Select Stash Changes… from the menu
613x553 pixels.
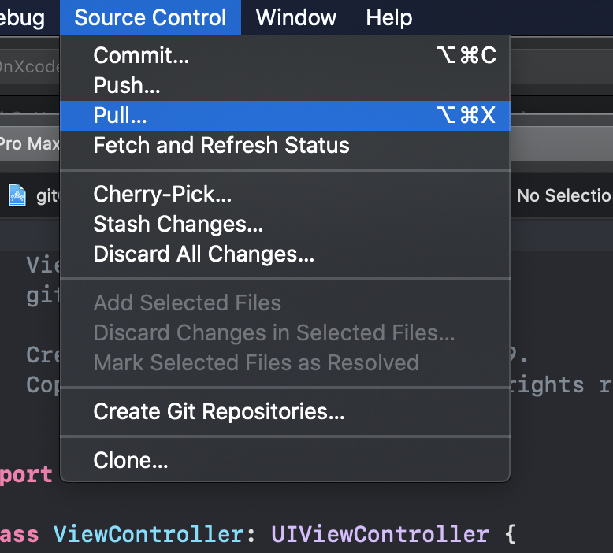(178, 224)
